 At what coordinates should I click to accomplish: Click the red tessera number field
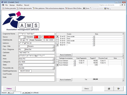point(49,37)
